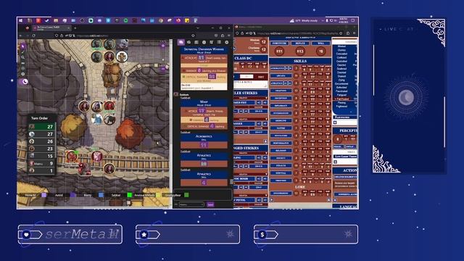Roll the Stealth skill check
The image size is (464, 261).
(281, 166)
